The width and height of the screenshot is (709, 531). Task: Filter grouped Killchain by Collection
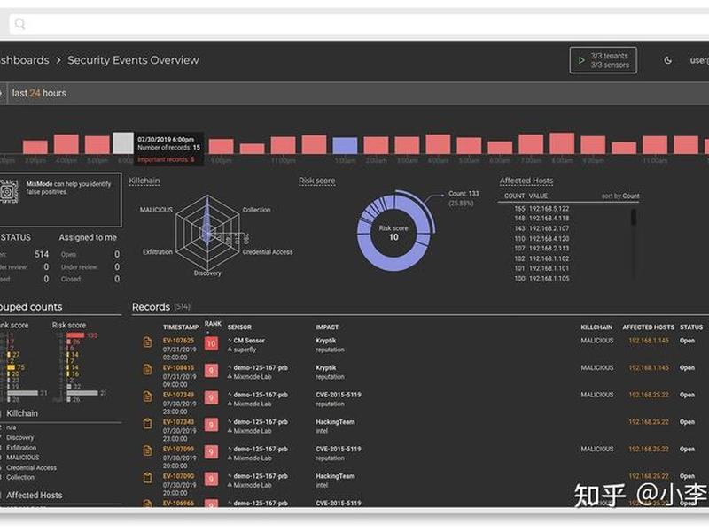point(20,477)
